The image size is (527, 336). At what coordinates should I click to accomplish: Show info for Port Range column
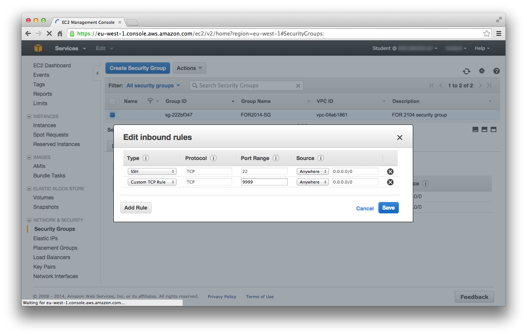tap(276, 158)
